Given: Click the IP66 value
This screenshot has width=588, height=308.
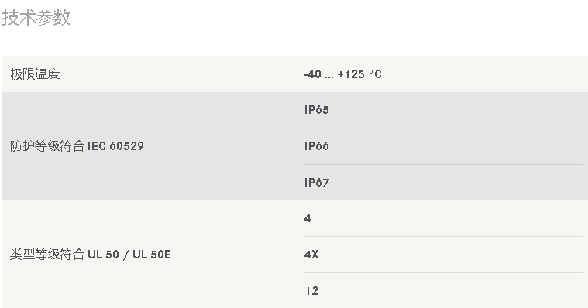Looking at the screenshot, I should [x=317, y=146].
